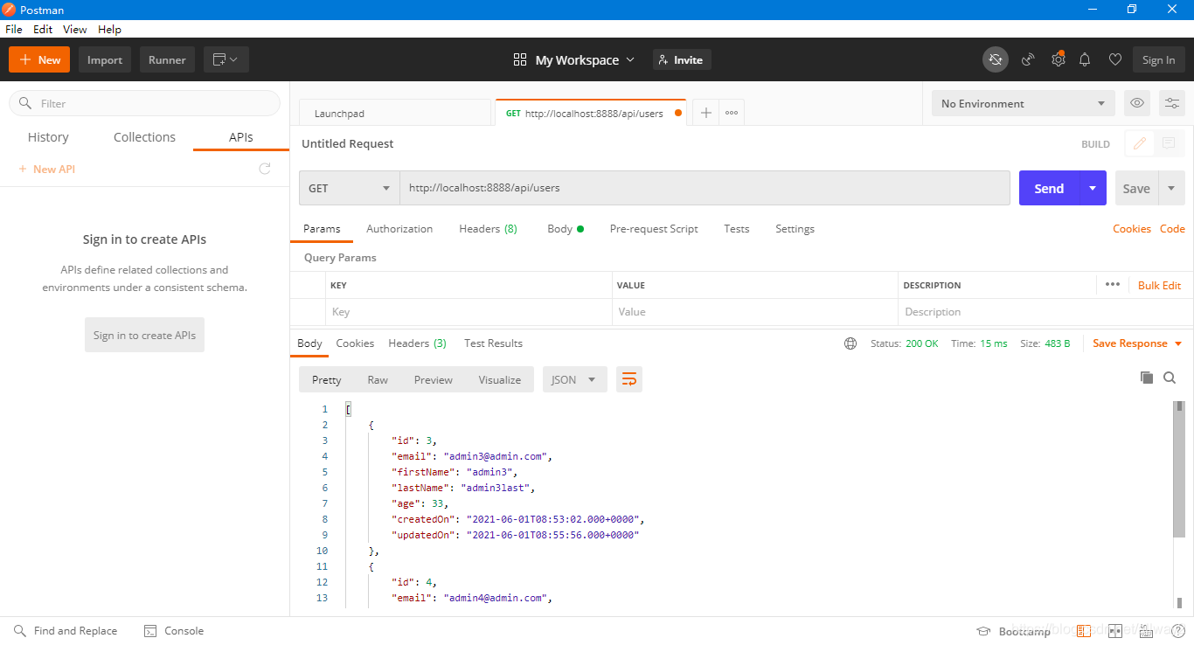Open the notifications bell

pyautogui.click(x=1085, y=59)
